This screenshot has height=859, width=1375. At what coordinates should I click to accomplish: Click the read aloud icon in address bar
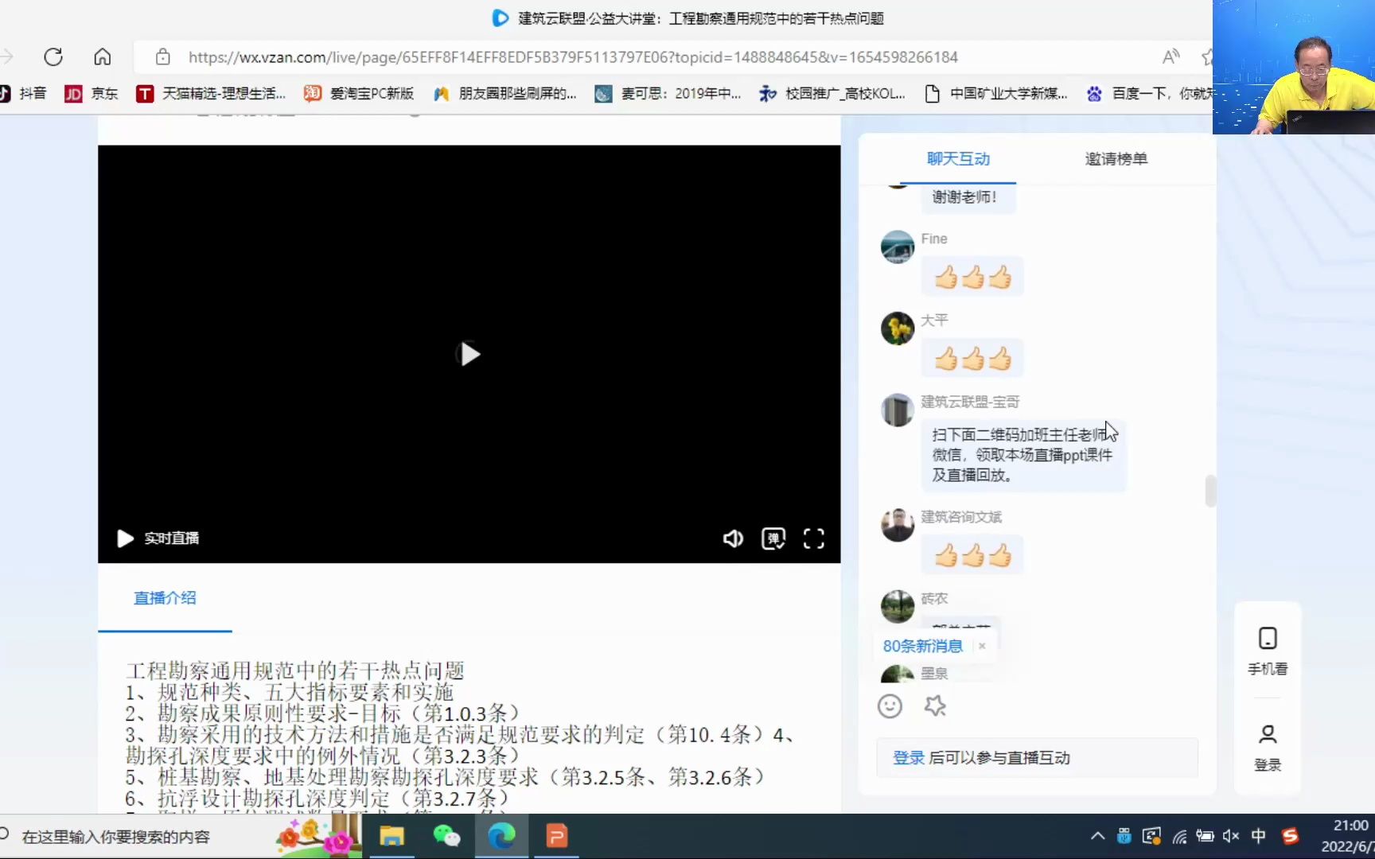(x=1171, y=57)
